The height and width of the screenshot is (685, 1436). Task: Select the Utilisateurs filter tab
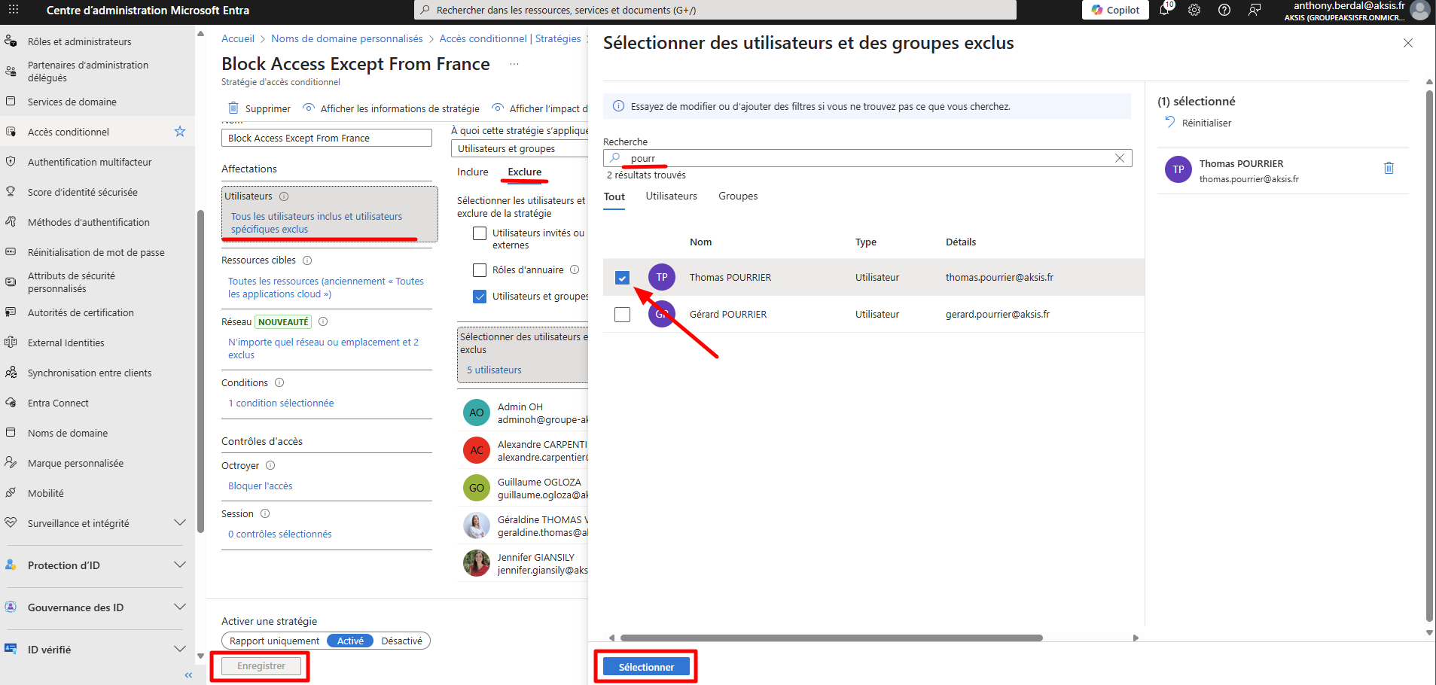click(671, 196)
